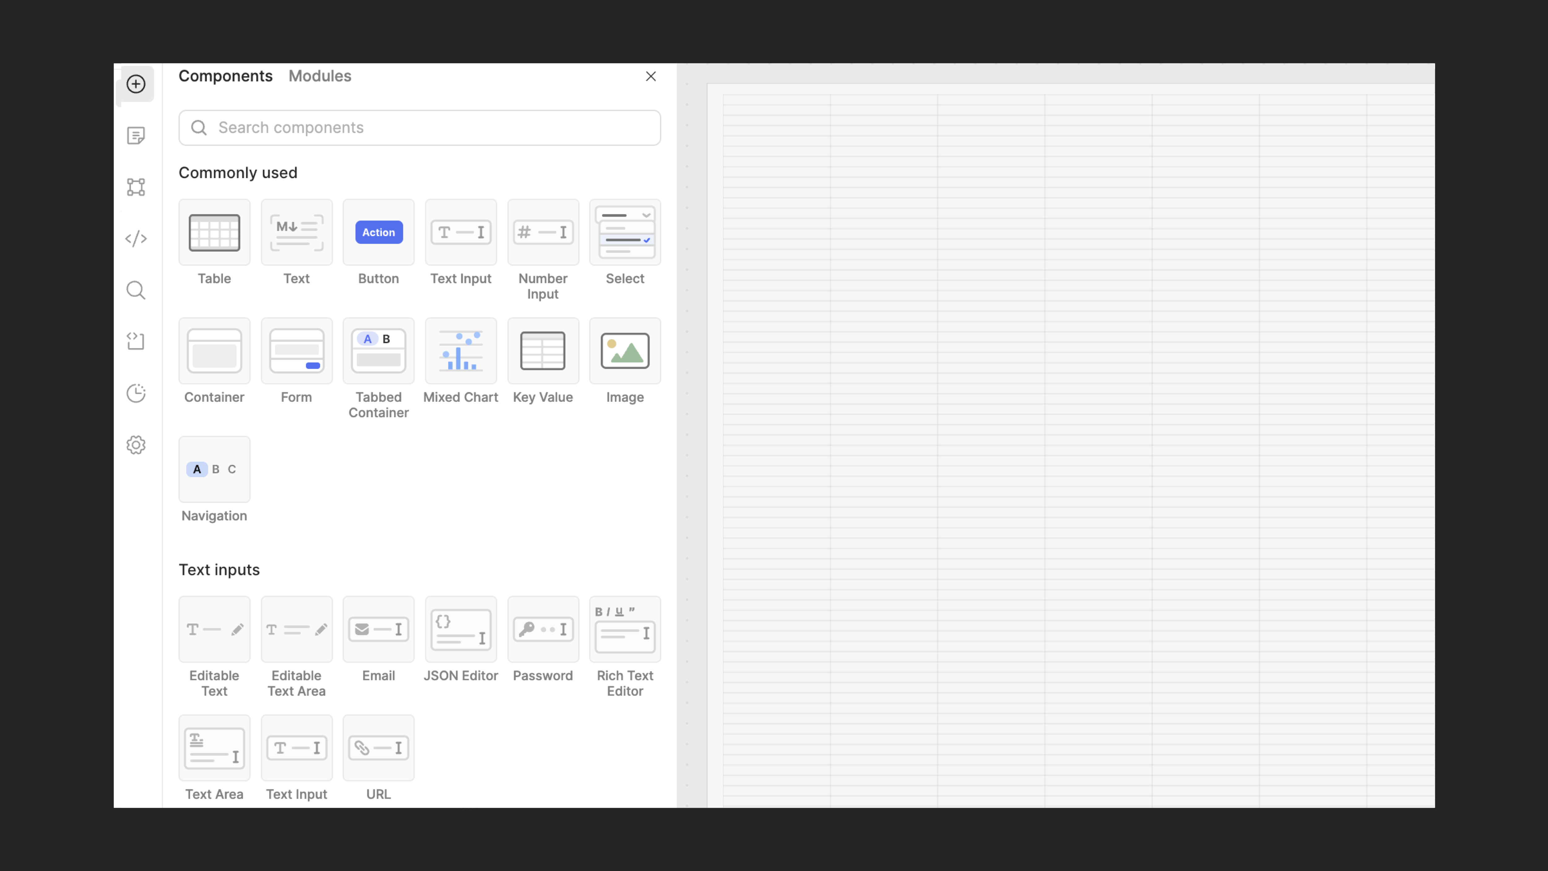
Task: Add the Mixed Chart component
Action: 461,351
